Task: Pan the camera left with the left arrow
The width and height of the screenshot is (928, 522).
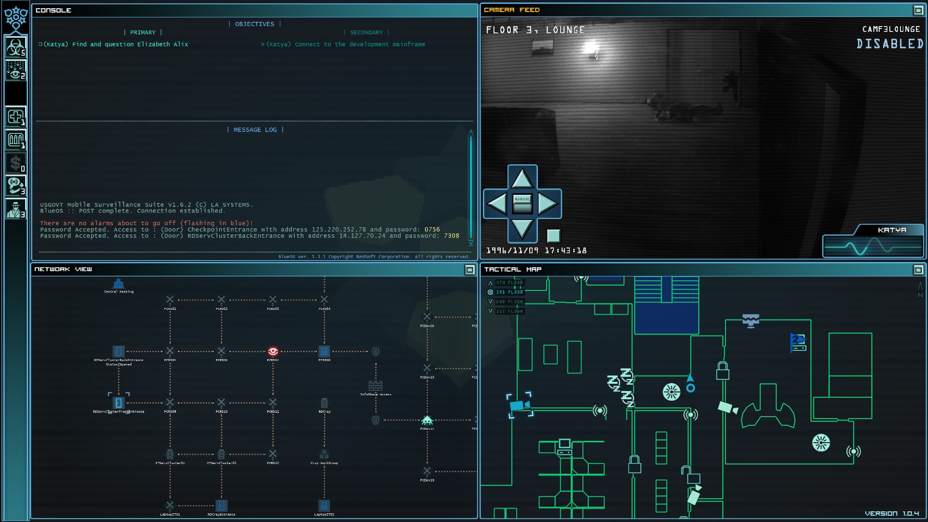Action: click(496, 203)
